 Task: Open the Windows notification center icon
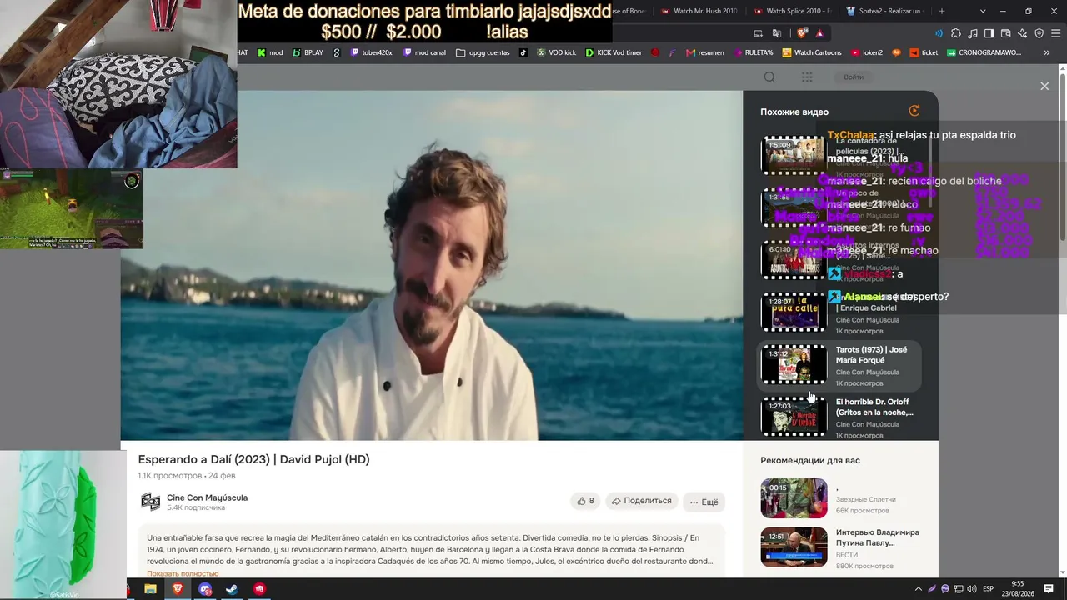[x=1049, y=589]
